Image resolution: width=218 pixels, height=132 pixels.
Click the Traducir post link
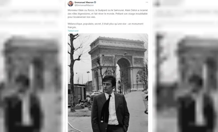pos(73,31)
